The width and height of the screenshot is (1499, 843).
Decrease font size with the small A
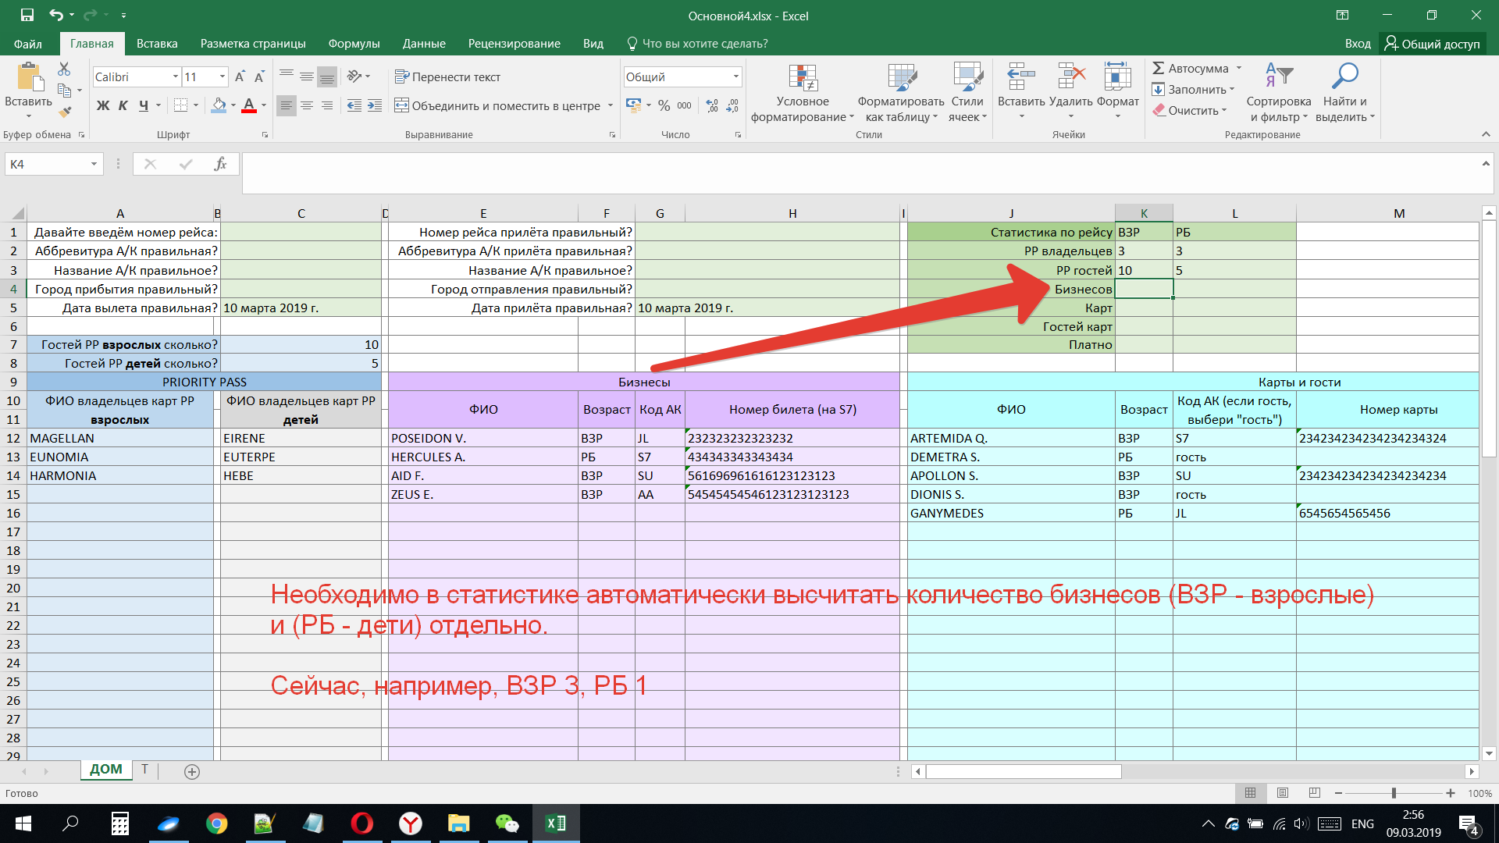(x=259, y=76)
